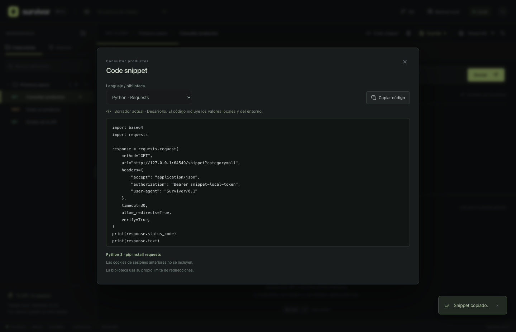Click the 'Snippet copiado.' toast message
This screenshot has height=332, width=516.
(x=471, y=306)
